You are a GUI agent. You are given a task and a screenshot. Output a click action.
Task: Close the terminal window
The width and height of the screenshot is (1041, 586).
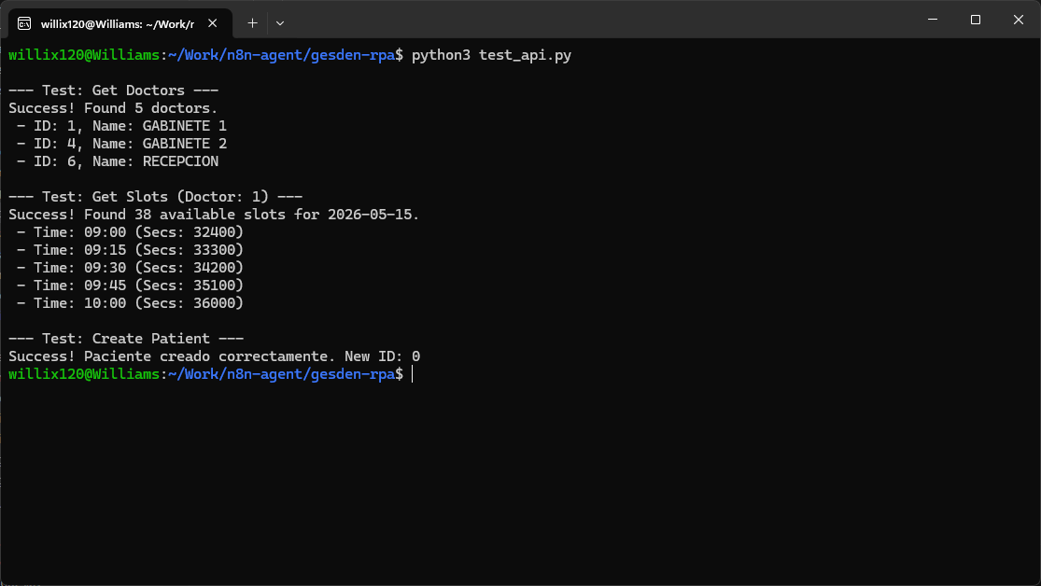1019,20
